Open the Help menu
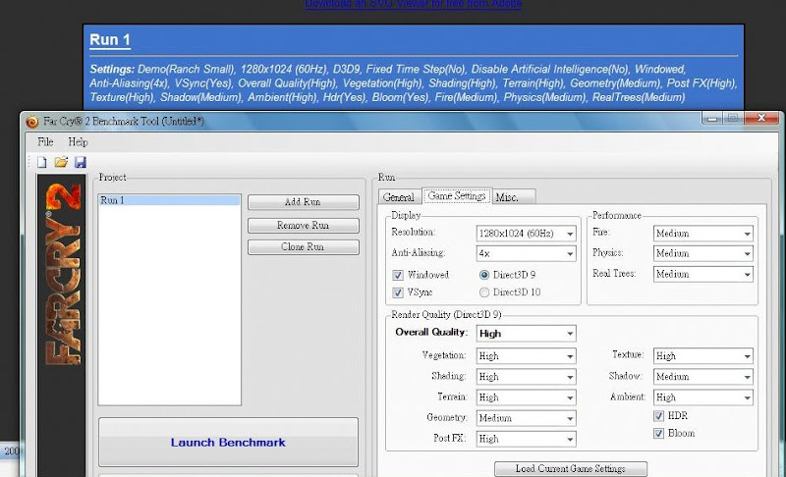 [x=79, y=142]
